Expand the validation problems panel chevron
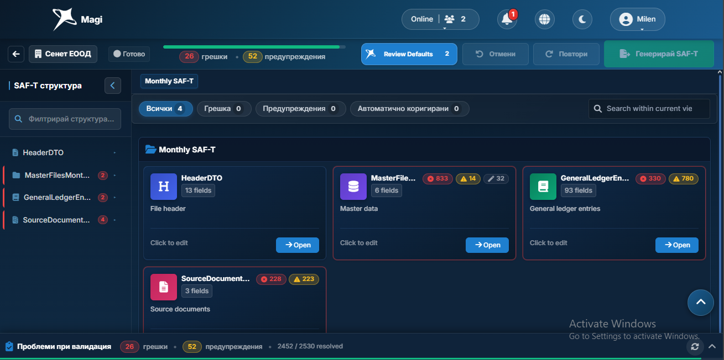The image size is (724, 360). tap(712, 347)
